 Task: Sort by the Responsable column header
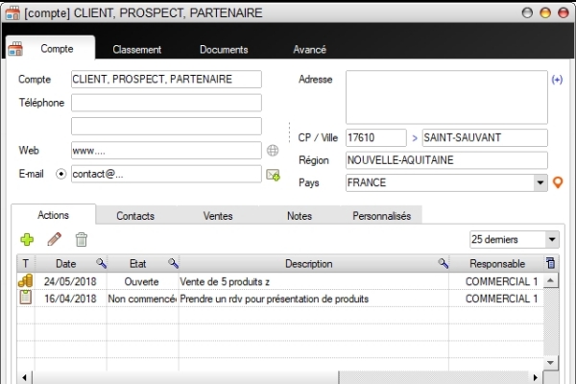[x=497, y=263]
